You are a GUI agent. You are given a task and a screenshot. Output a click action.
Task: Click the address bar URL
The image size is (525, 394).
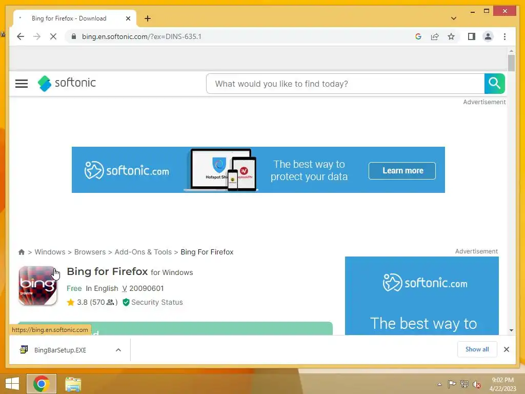pos(142,36)
